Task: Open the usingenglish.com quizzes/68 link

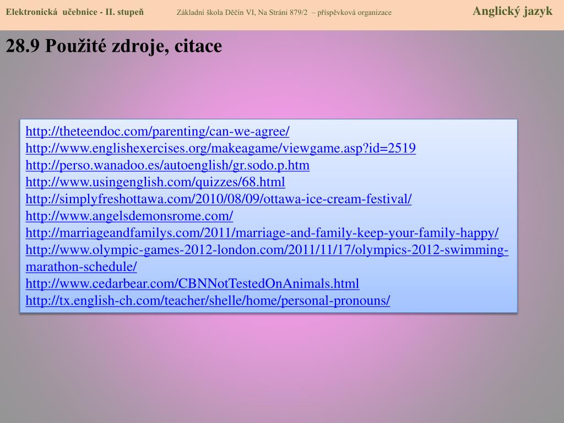Action: [x=155, y=182]
